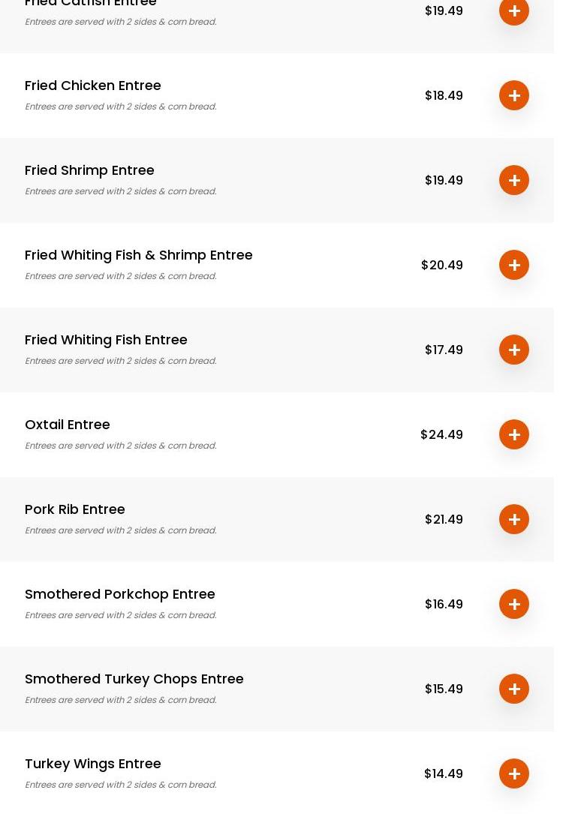The height and width of the screenshot is (814, 578).
Task: Add Fried Whiting Fish Entree with plus
Action: pos(514,350)
